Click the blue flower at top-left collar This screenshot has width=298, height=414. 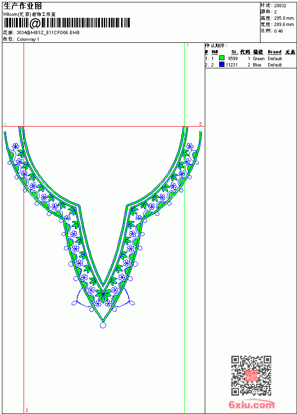click(15, 146)
